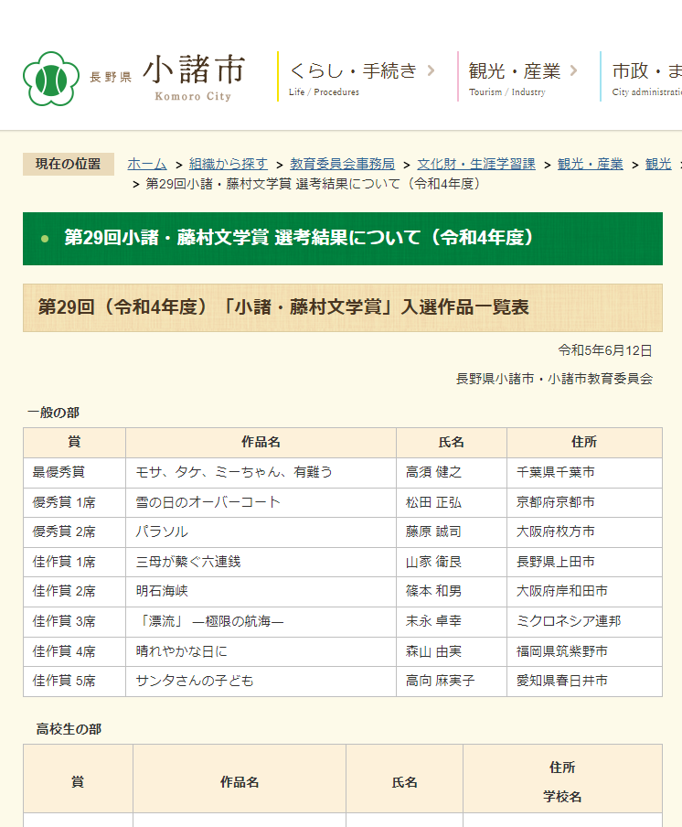Click the green page title banner
The image size is (682, 827).
tap(342, 238)
